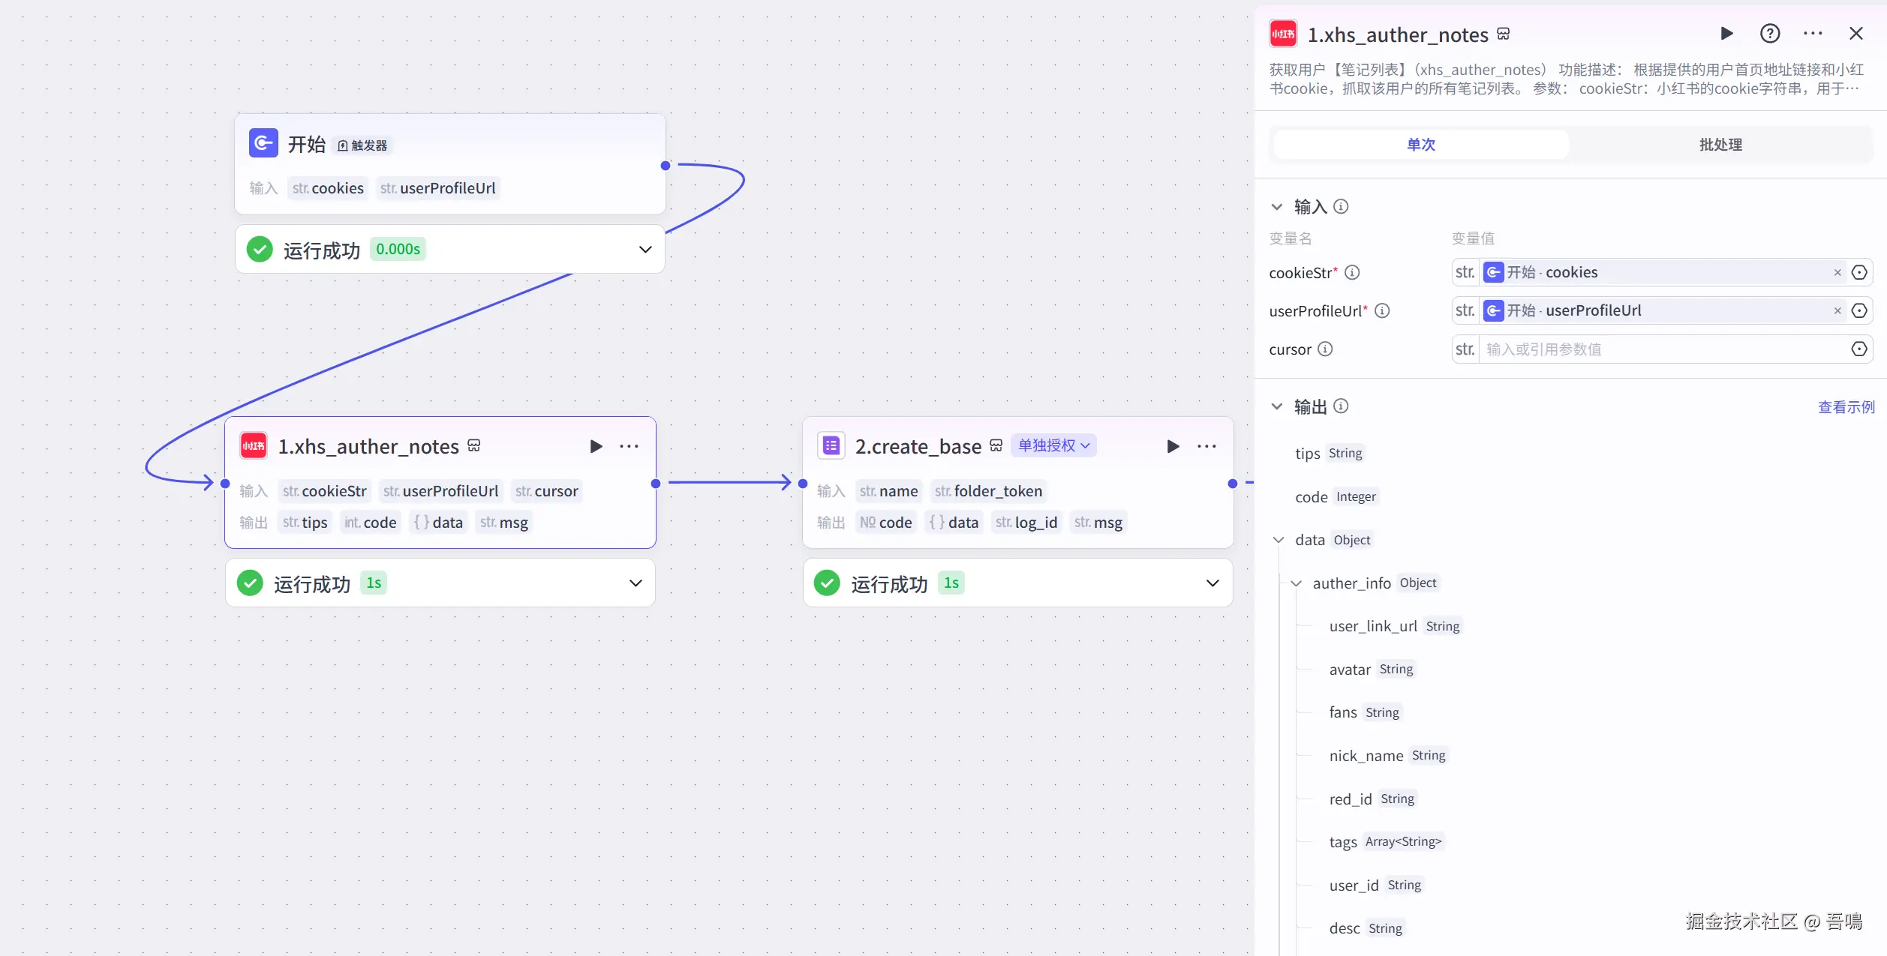
Task: Expand the 2.create_base run result
Action: coord(1212,583)
